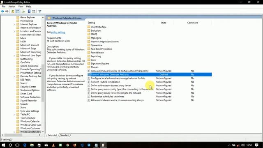Expand the Remote Desktop Services tree node
The width and height of the screenshot is (263, 148).
point(14,76)
